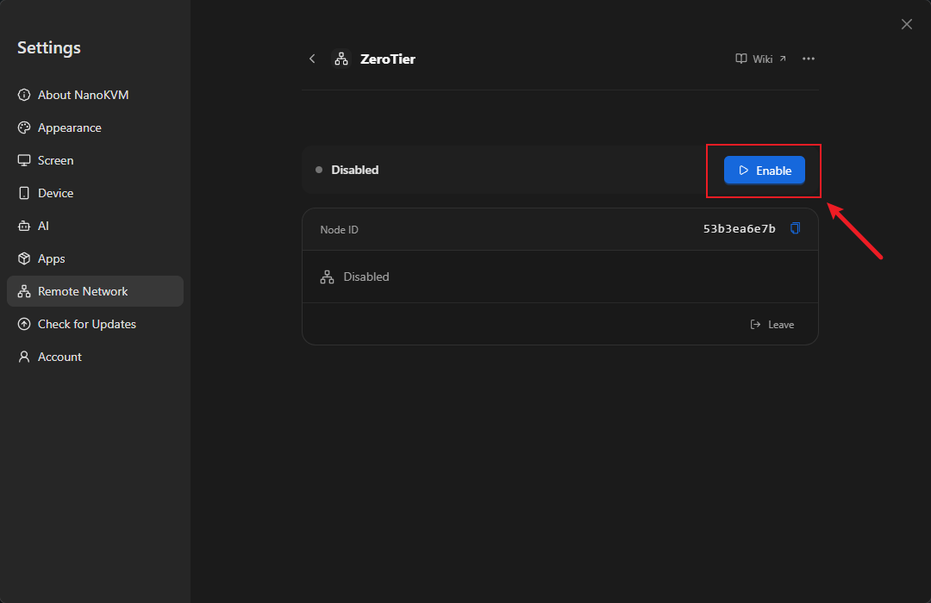Open About NanoKVM settings
931x603 pixels.
coord(95,95)
